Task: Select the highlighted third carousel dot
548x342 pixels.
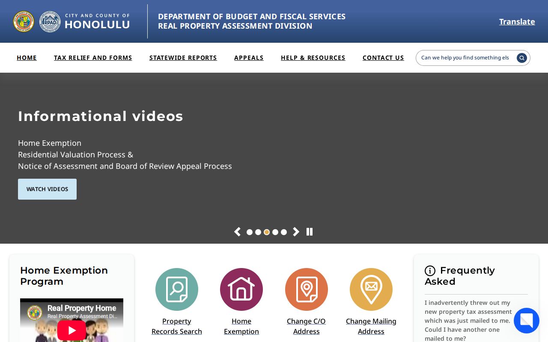Action: [267, 232]
